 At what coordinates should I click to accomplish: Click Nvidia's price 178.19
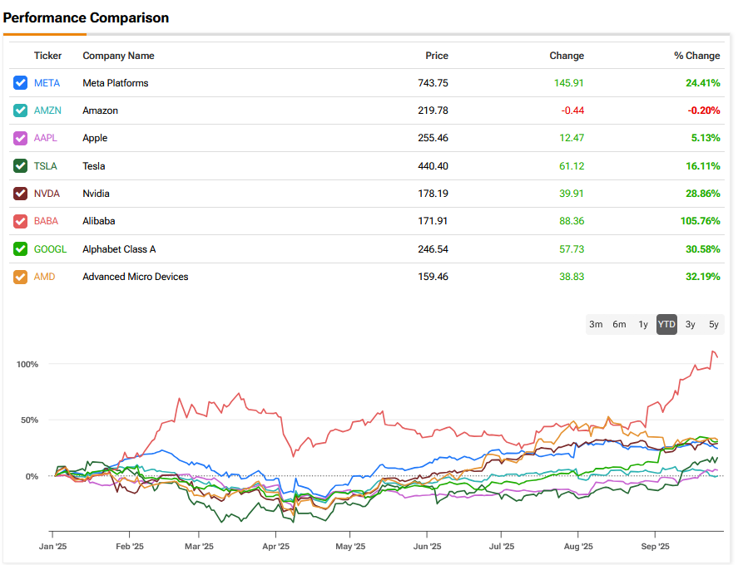tap(433, 194)
